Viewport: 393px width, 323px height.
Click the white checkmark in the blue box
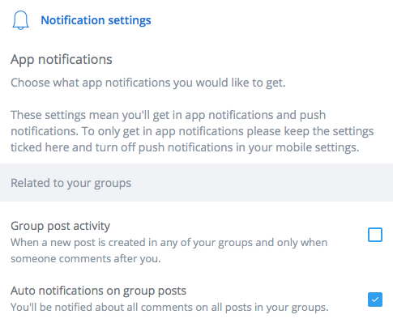[x=375, y=300]
